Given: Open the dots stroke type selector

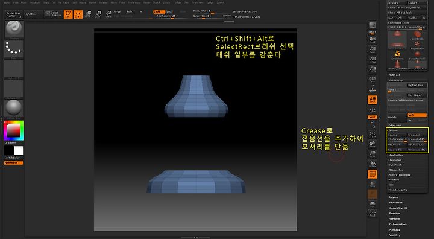Looking at the screenshot, I should [x=14, y=49].
